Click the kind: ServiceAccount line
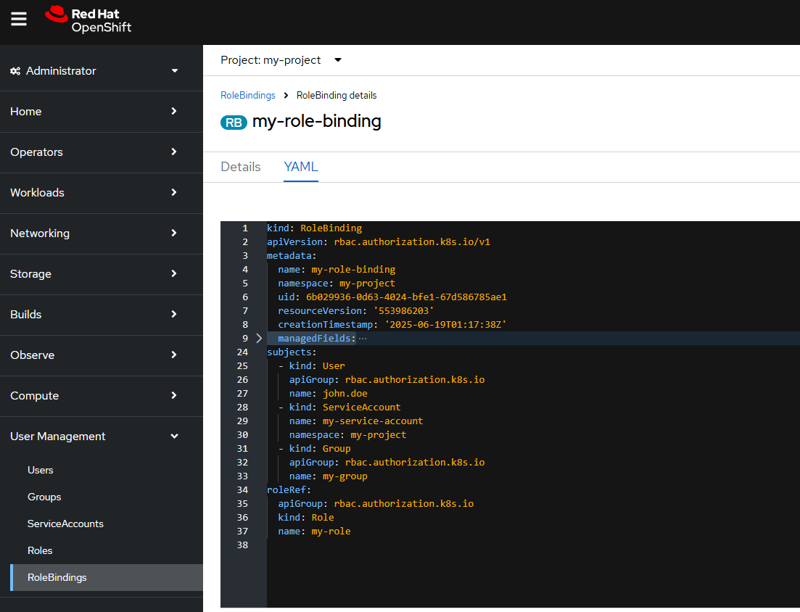This screenshot has height=612, width=800. (x=339, y=407)
